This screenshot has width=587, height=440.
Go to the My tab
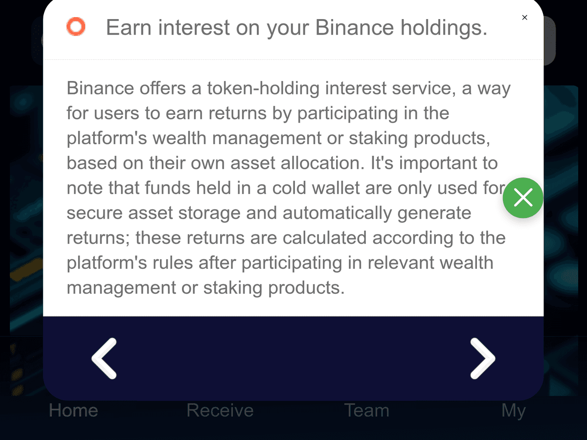[x=514, y=411]
